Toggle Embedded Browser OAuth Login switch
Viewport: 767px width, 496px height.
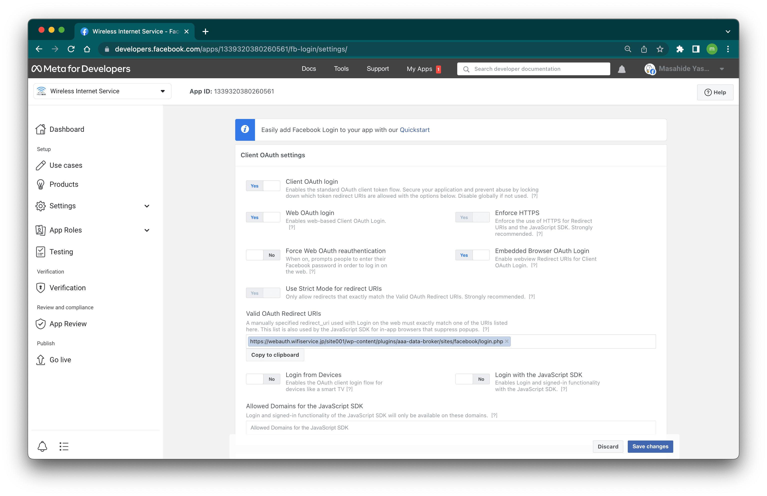472,255
